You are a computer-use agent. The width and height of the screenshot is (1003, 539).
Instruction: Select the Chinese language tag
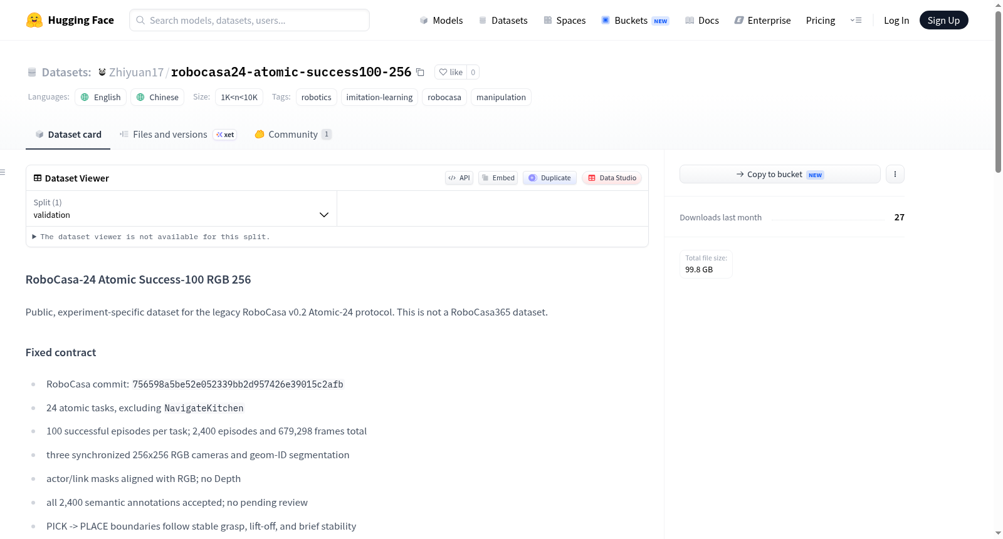pos(157,97)
